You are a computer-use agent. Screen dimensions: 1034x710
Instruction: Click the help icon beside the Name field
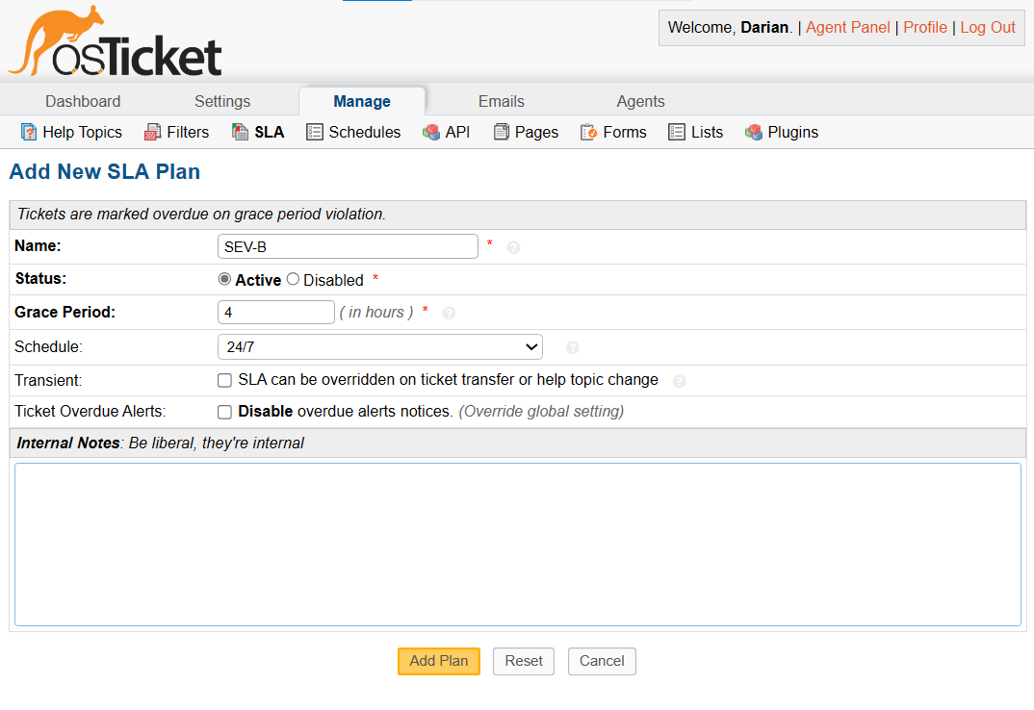(513, 247)
